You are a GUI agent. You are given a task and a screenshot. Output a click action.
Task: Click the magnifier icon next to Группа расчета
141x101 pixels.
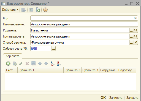pyautogui.click(x=136, y=36)
